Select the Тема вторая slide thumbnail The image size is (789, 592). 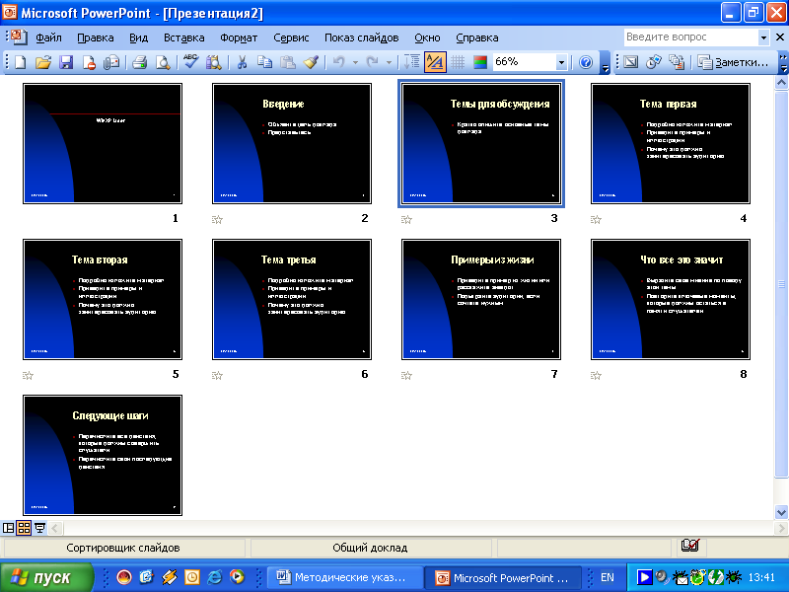click(103, 300)
